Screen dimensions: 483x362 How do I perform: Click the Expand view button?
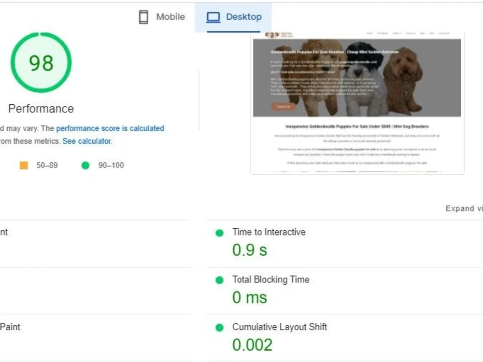(464, 209)
